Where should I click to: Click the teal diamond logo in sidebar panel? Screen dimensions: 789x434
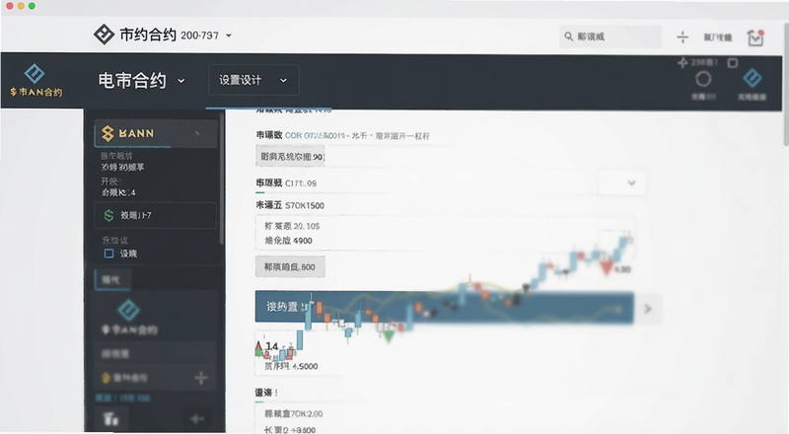pyautogui.click(x=129, y=310)
